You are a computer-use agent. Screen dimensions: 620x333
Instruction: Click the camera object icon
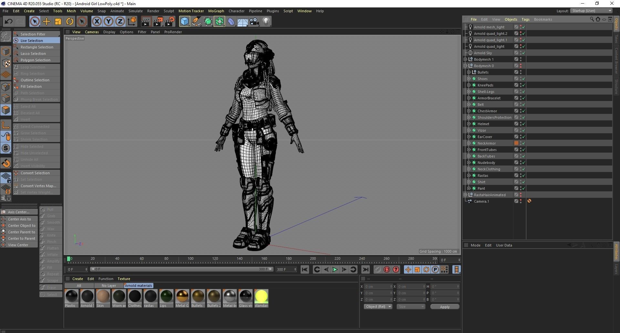[x=254, y=22]
